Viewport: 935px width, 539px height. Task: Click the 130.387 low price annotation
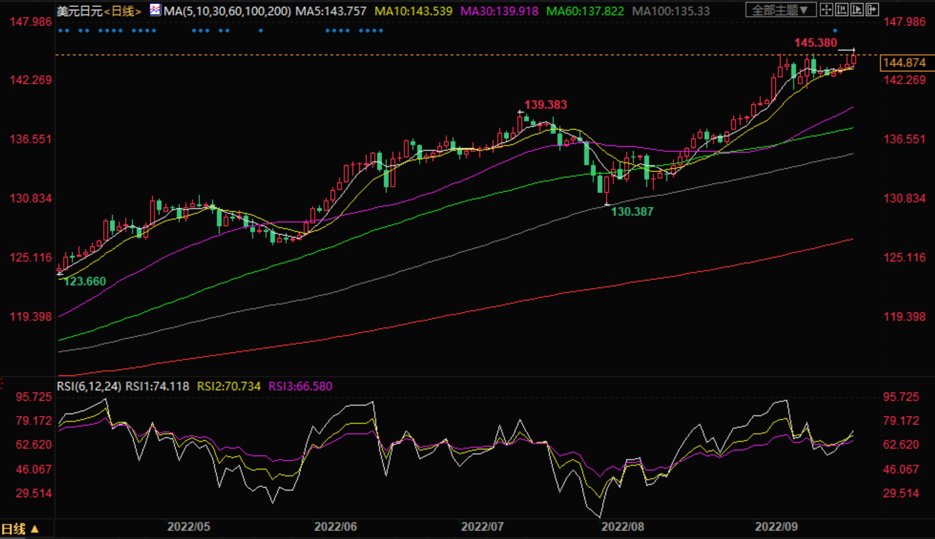(632, 211)
